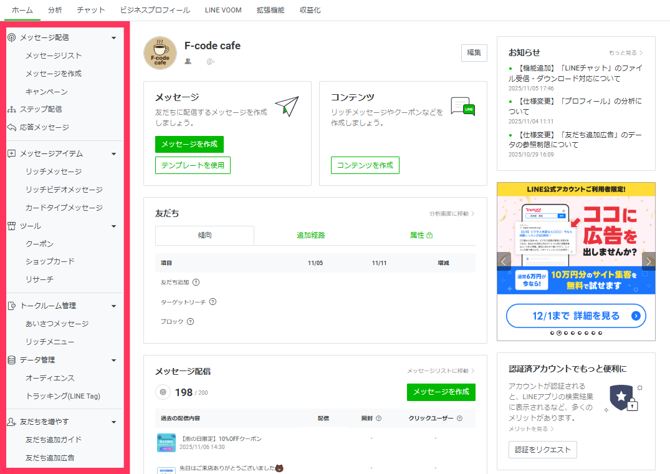Switch to the 追加経路 friends tab

310,235
